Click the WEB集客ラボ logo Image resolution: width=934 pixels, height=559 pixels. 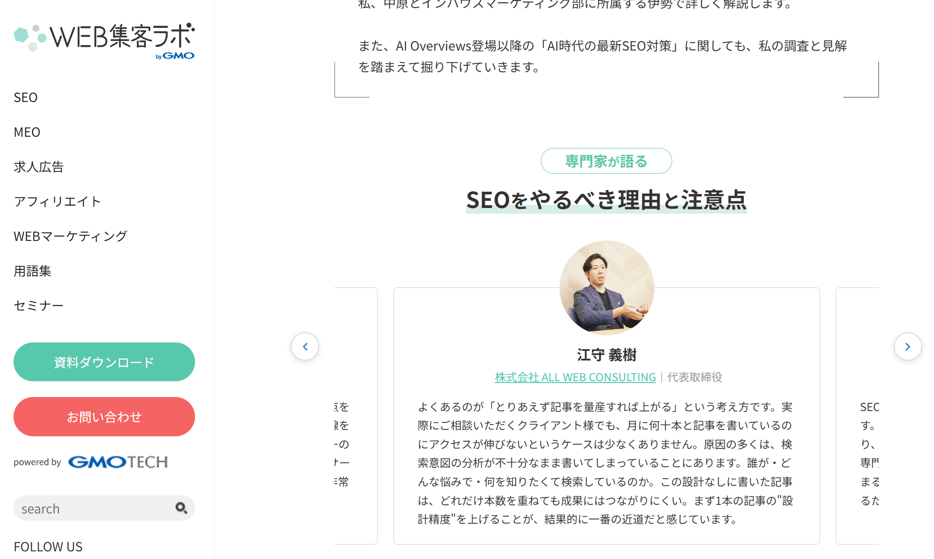(104, 39)
